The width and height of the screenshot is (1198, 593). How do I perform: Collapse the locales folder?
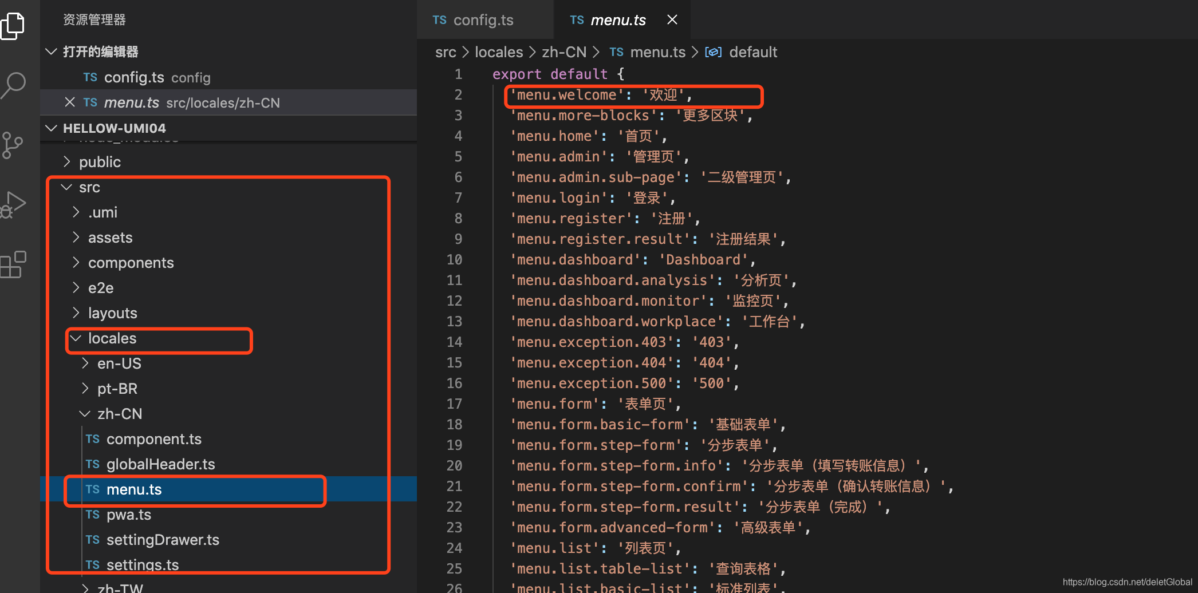point(76,338)
